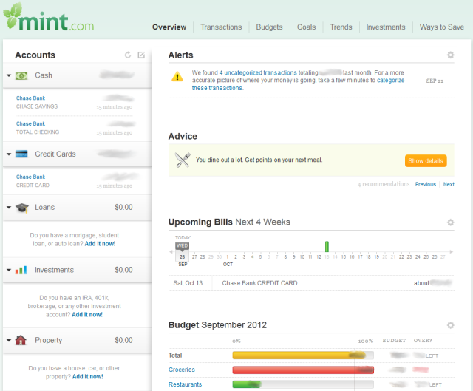The height and width of the screenshot is (391, 473).
Task: Collapse the Investments section
Action: pos(9,270)
